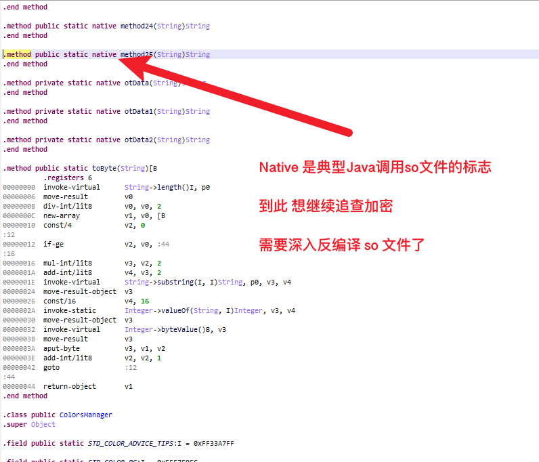Click the ColorsManager class name
The width and height of the screenshot is (539, 462).
pyautogui.click(x=85, y=415)
